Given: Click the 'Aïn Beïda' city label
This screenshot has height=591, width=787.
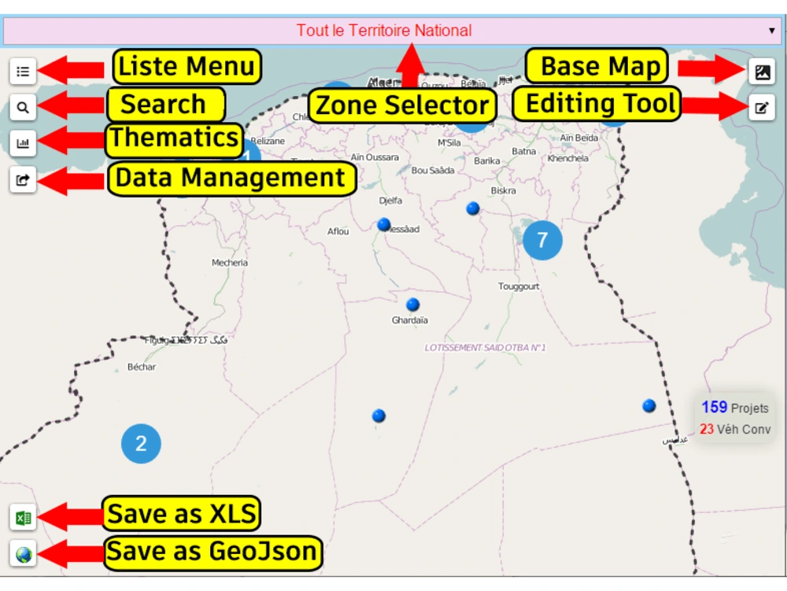Looking at the screenshot, I should (x=578, y=138).
